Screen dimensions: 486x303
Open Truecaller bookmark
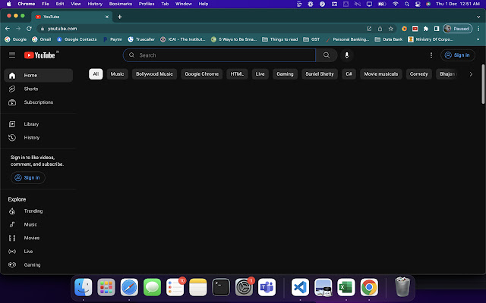141,39
